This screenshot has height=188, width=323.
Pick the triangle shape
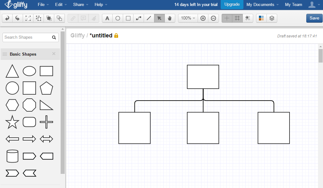12,71
